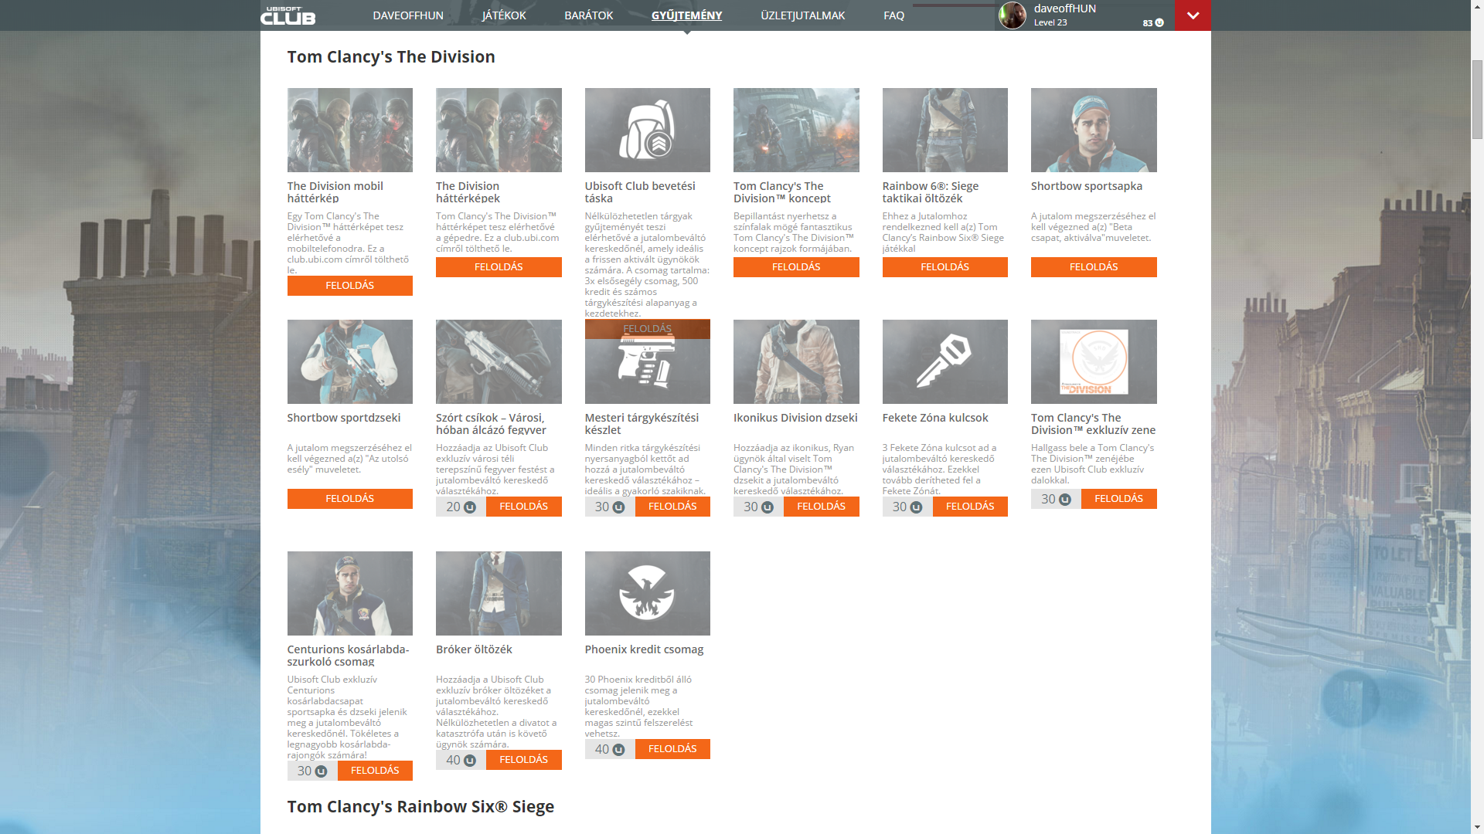Click the Tom Clancy's The Division section heading

point(391,57)
